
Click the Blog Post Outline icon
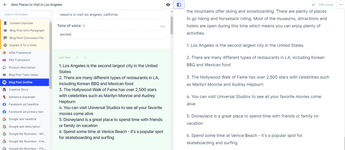tap(4, 82)
